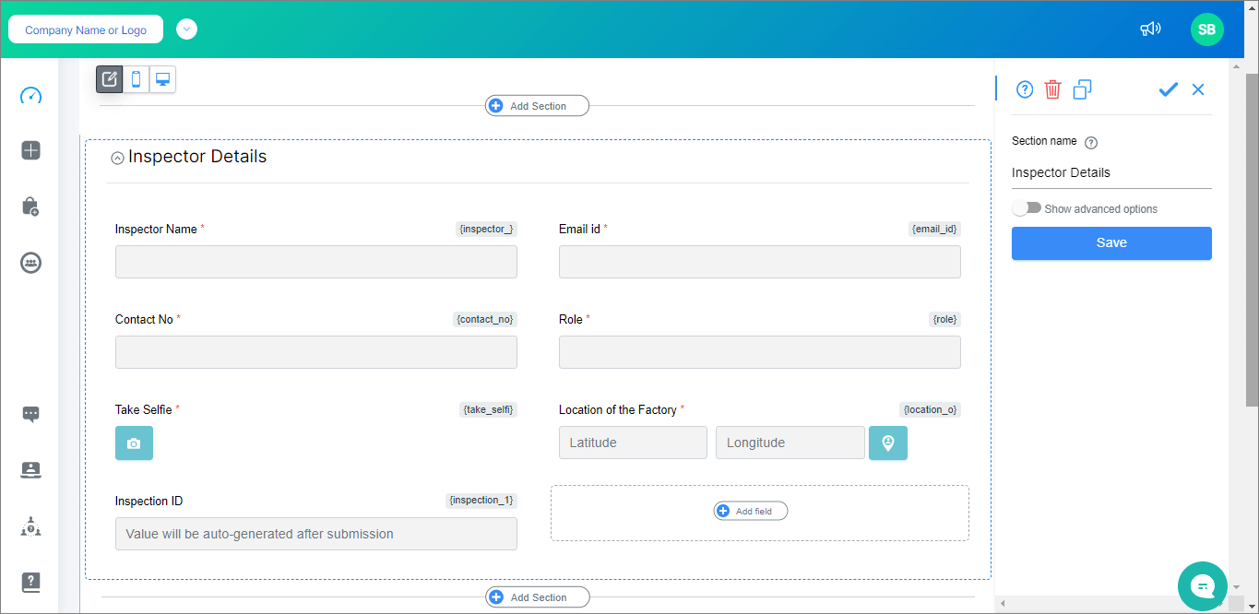
Task: Open the dashboard speedometer icon in sidebar
Action: pos(30,94)
